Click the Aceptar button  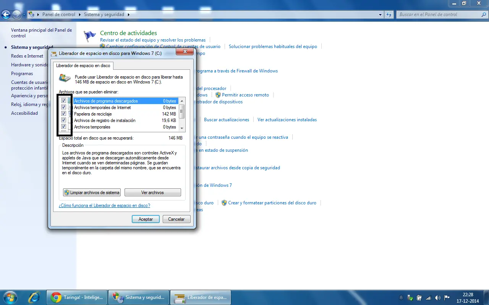click(146, 219)
